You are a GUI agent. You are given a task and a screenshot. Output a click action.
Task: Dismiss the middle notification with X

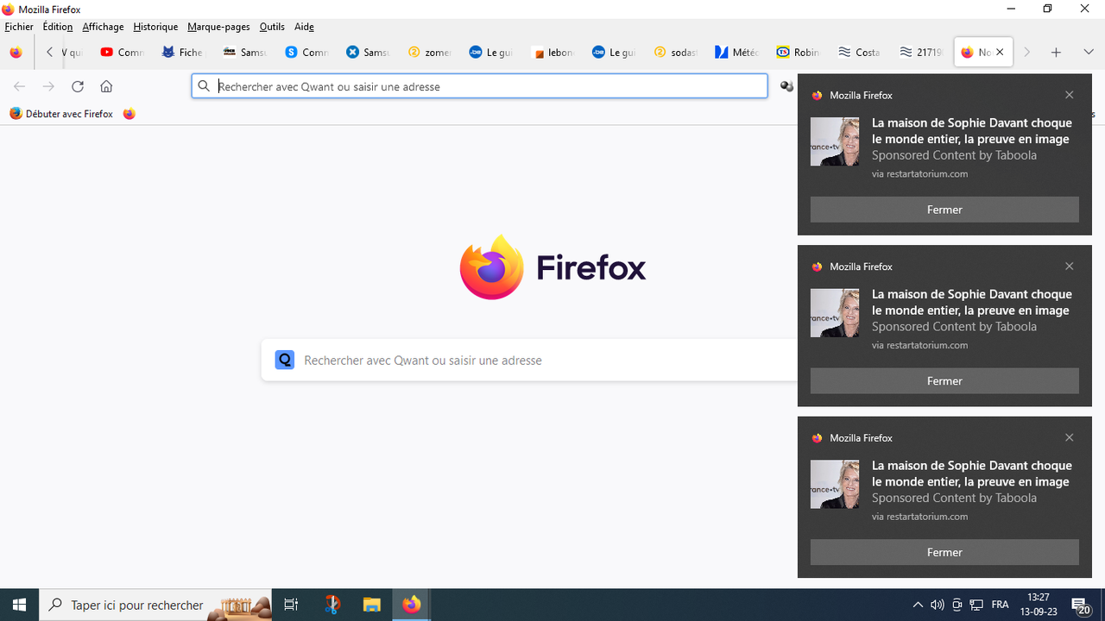pos(1070,267)
